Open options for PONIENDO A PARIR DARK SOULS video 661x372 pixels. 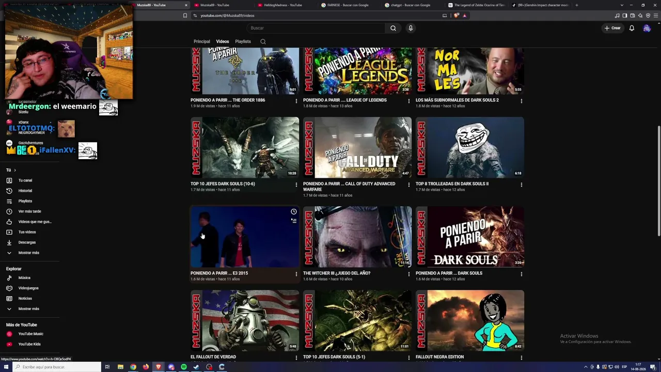pos(522,274)
